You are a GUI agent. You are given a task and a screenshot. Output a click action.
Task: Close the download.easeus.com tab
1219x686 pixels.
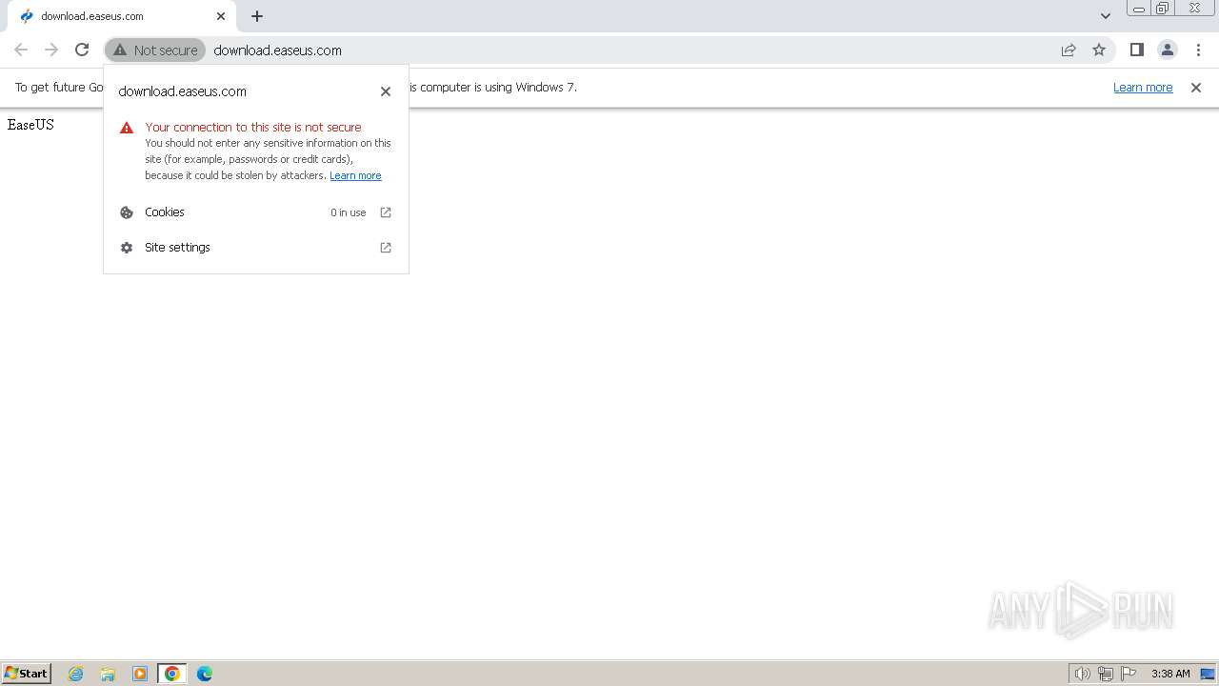click(x=221, y=16)
